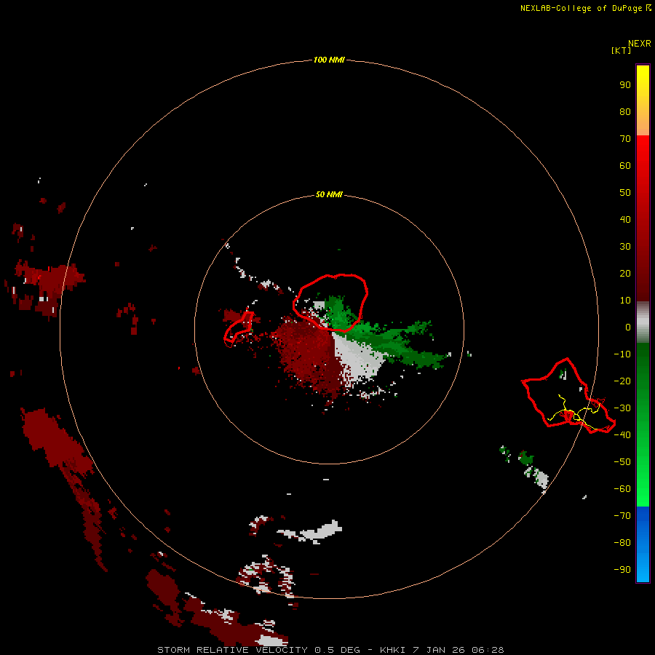Click the "100 NMI" range ring label
The width and height of the screenshot is (655, 655).
pos(329,60)
